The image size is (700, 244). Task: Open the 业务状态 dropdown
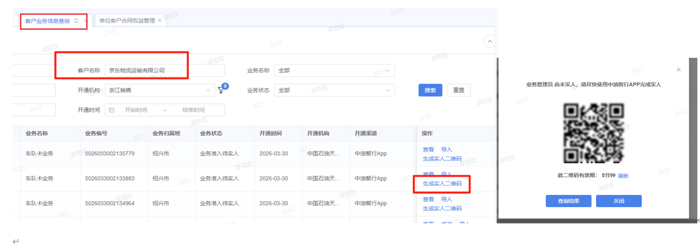point(334,90)
